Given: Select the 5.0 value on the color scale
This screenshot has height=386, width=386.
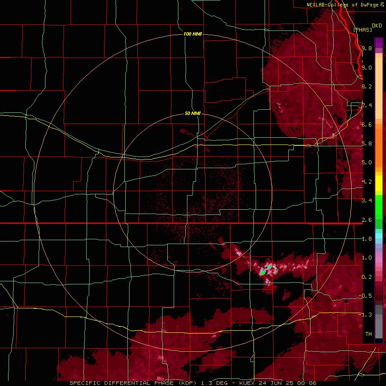Looking at the screenshot, I should (x=367, y=163).
